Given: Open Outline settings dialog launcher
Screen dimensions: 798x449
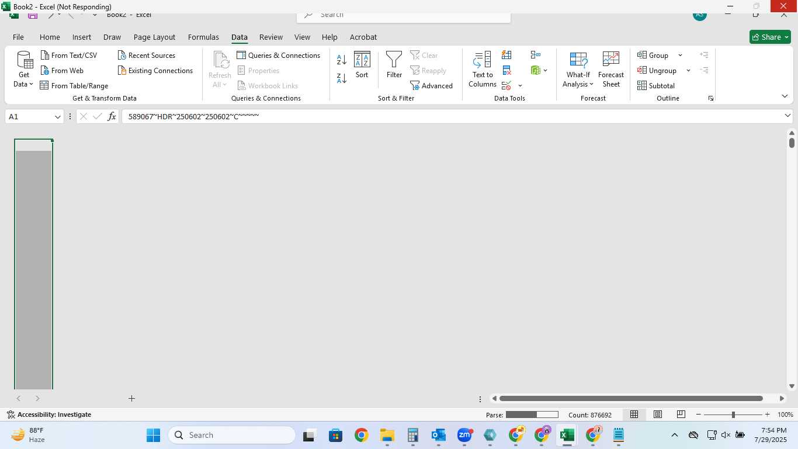Looking at the screenshot, I should 711,98.
